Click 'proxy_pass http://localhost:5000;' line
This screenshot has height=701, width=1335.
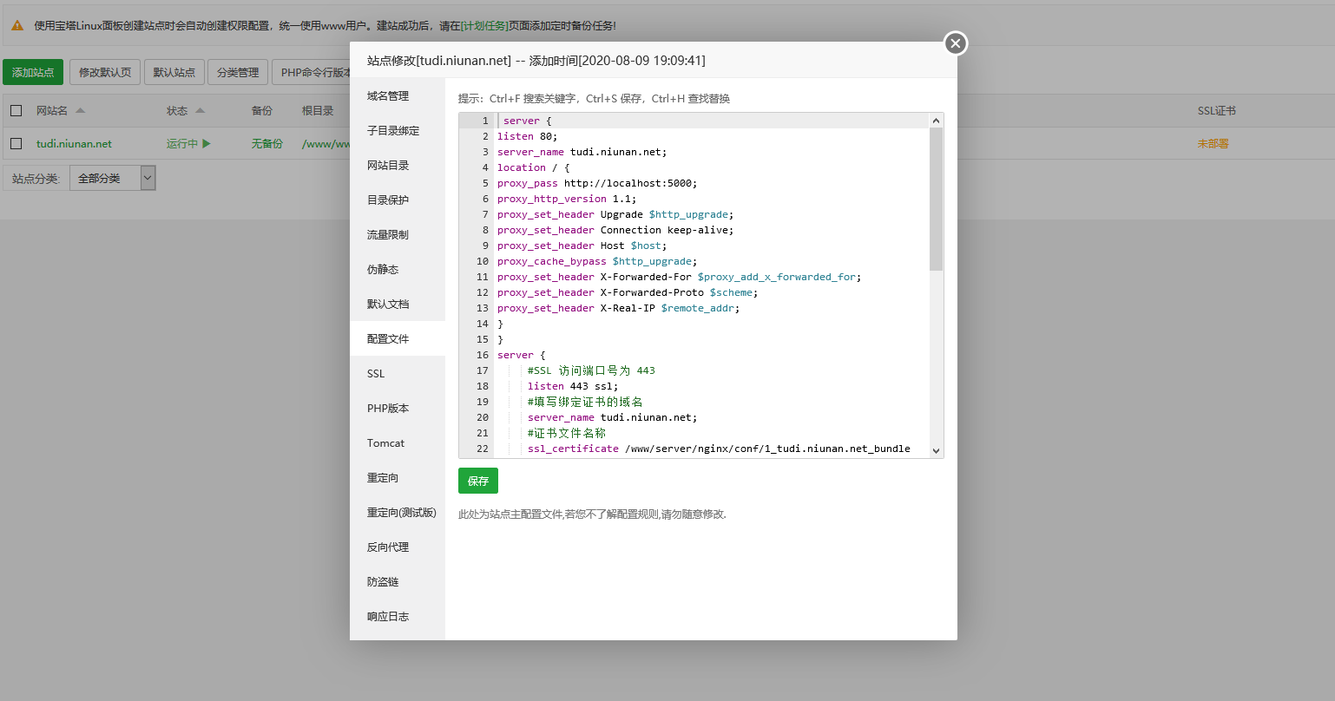pos(597,183)
